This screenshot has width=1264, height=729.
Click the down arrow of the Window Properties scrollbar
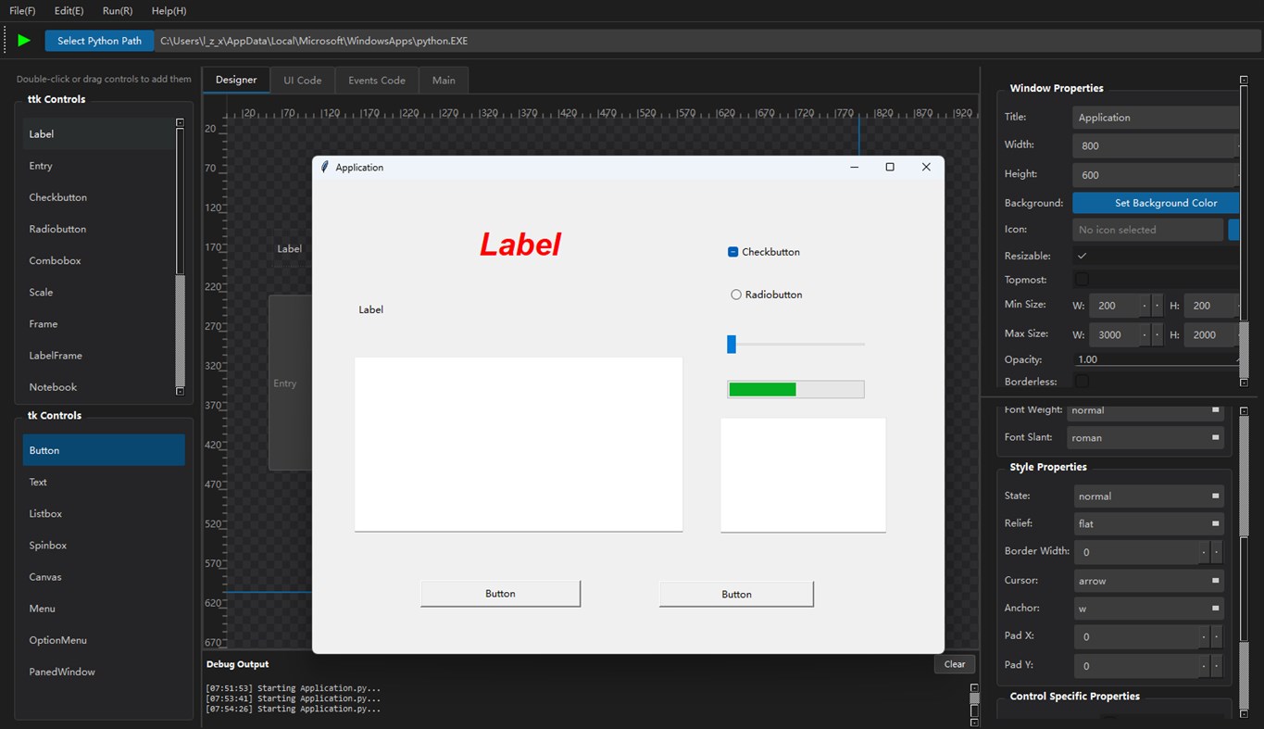[x=1244, y=383]
